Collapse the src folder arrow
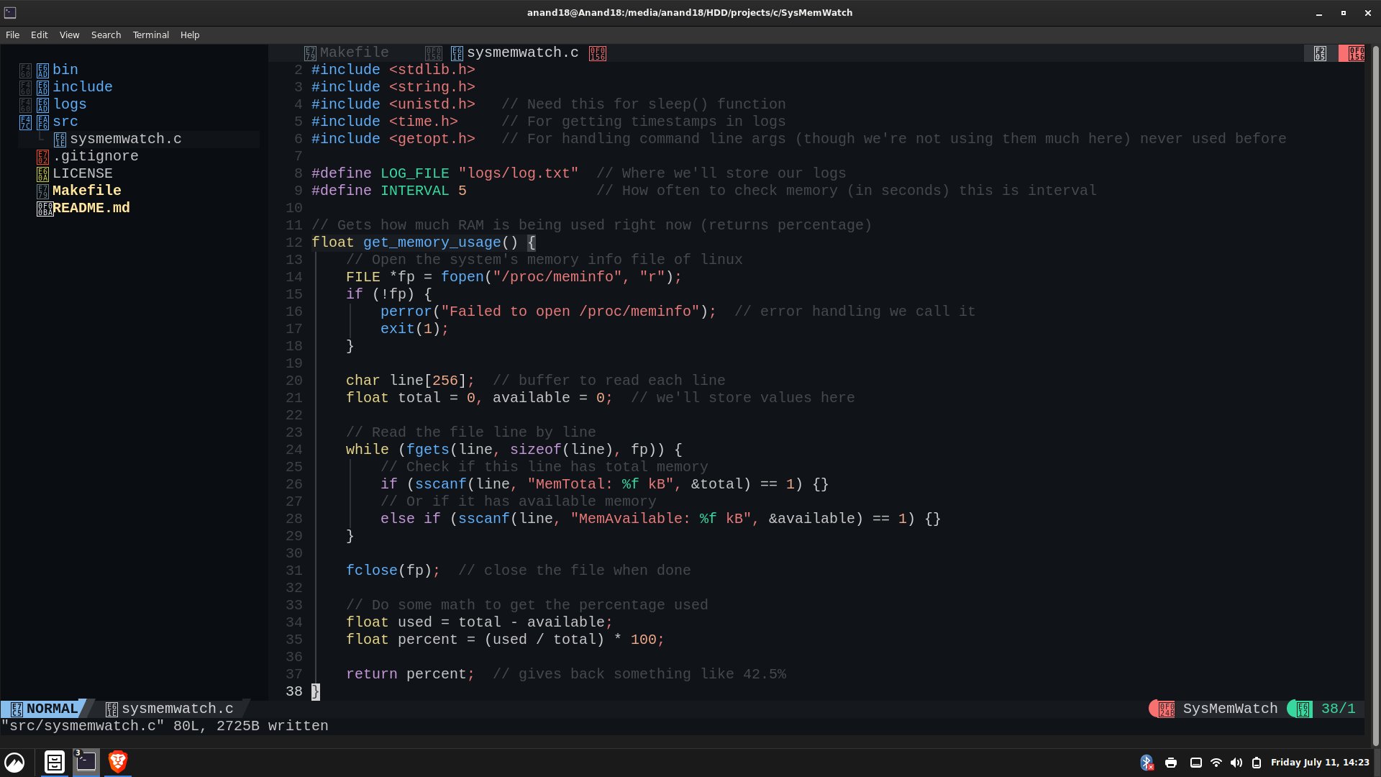This screenshot has height=777, width=1381. click(x=25, y=122)
